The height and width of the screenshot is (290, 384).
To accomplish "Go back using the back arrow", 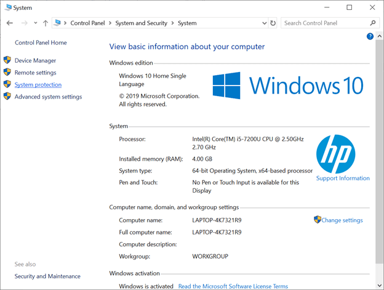I will [10, 23].
